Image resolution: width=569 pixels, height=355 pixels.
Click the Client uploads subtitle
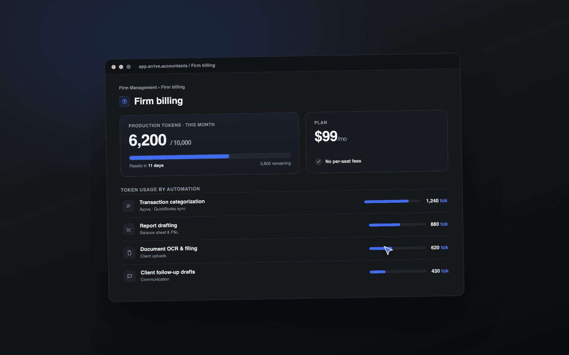[x=153, y=256]
